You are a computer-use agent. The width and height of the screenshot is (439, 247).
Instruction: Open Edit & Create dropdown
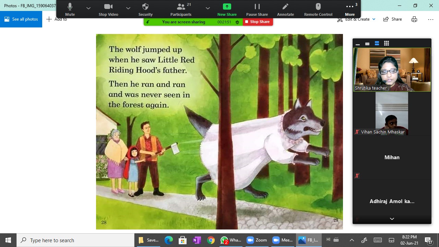click(x=356, y=19)
